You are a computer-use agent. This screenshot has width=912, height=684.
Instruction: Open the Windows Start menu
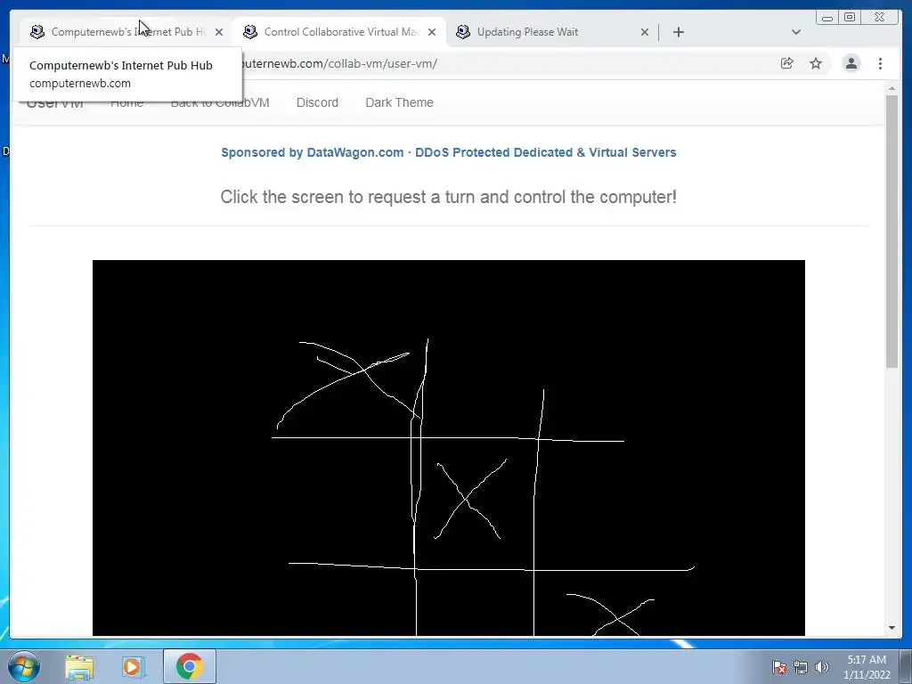point(24,666)
